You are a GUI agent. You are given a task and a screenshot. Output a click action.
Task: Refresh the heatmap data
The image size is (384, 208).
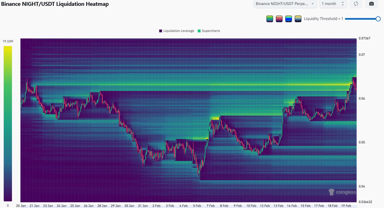[356, 4]
